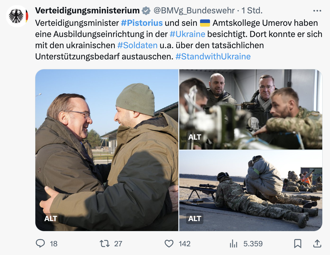This screenshot has width=330, height=255.
Task: Open the #Ukraine hashtag
Action: [187, 34]
